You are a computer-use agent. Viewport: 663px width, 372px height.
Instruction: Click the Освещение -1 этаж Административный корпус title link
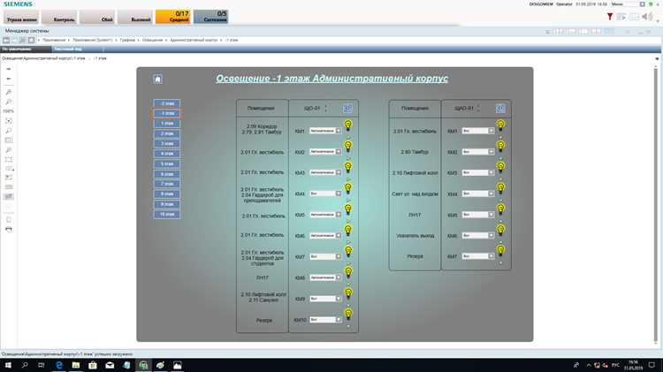tap(331, 79)
